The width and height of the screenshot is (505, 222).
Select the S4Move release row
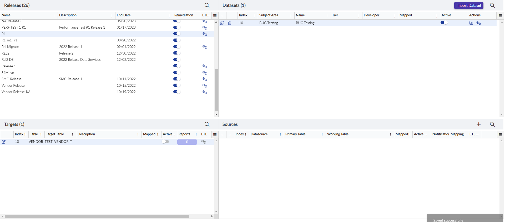point(107,73)
